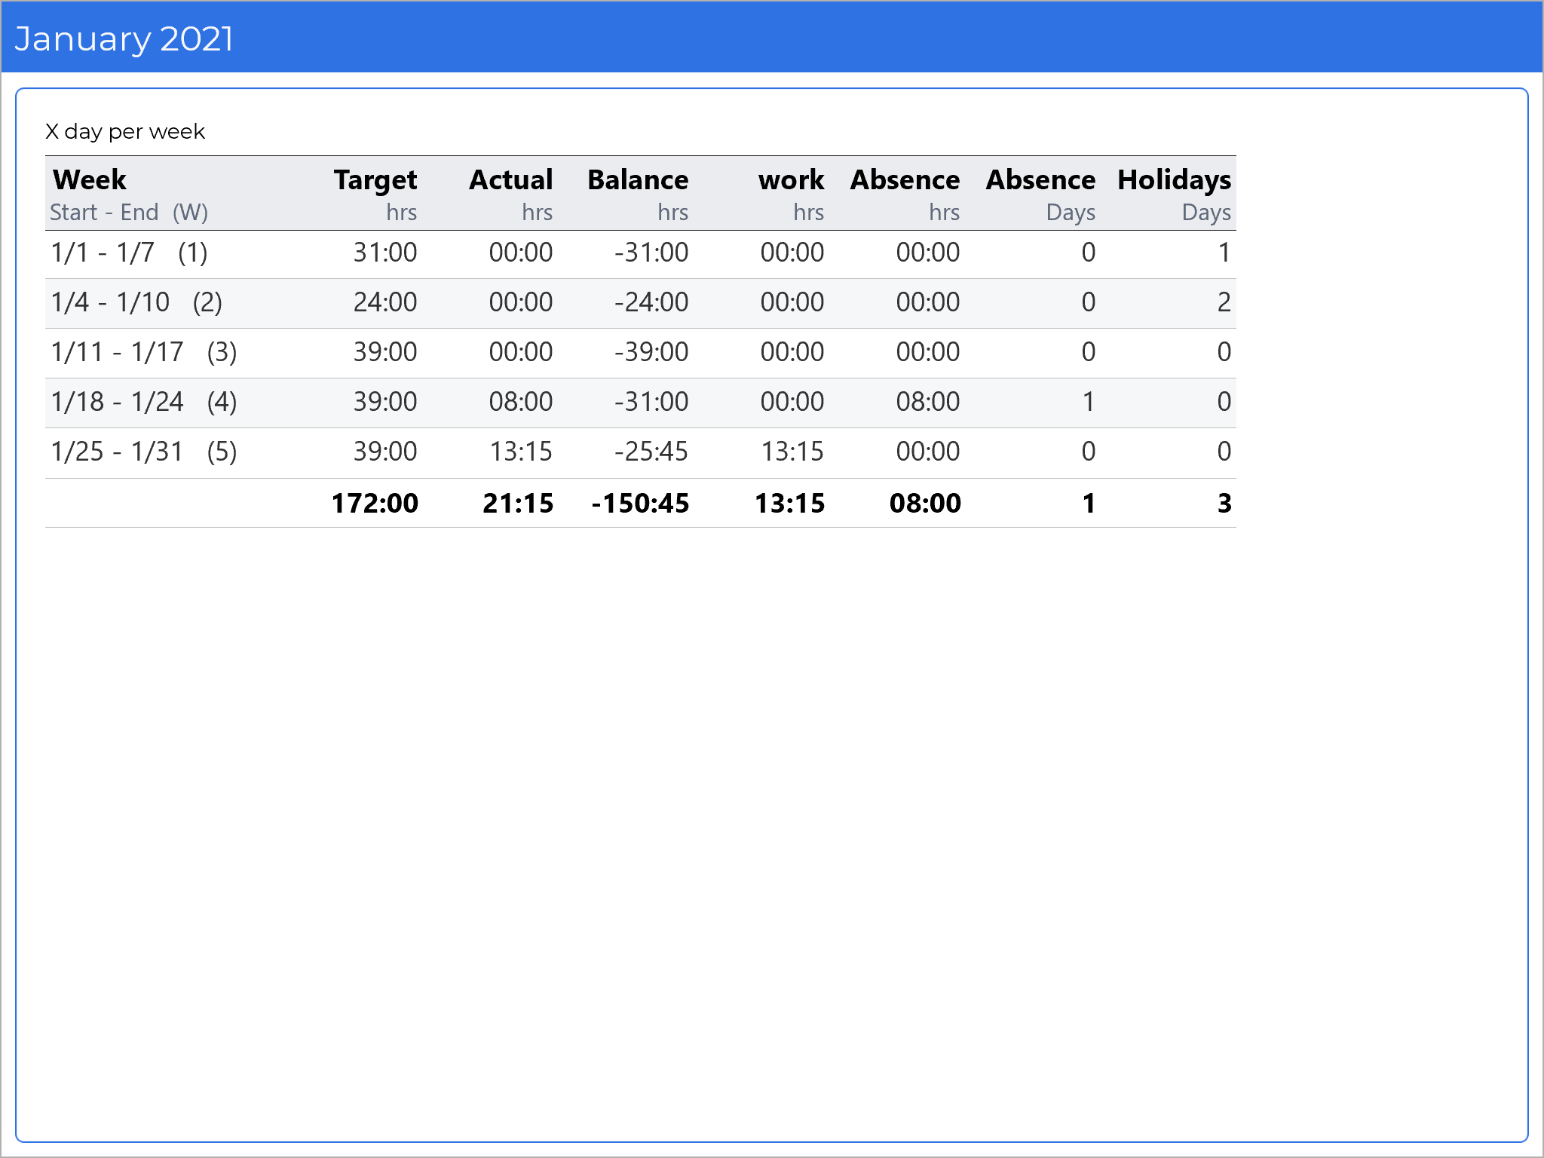The image size is (1544, 1158).
Task: Select week row 1/1 - 1/7
Action: (x=129, y=253)
